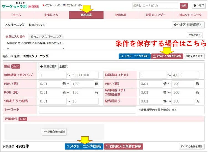Screen dimensions: 208x152
Task: Click PBR（実）minimum field
Action: click(x=151, y=84)
